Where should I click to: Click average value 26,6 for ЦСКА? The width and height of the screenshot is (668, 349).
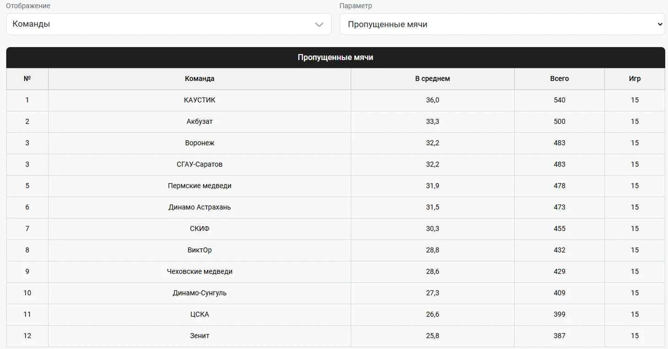432,314
